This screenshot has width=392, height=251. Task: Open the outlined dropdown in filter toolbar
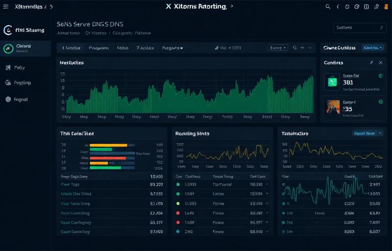click(x=277, y=48)
